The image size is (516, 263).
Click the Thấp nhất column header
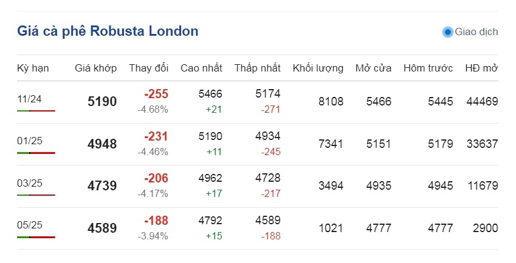pyautogui.click(x=257, y=68)
